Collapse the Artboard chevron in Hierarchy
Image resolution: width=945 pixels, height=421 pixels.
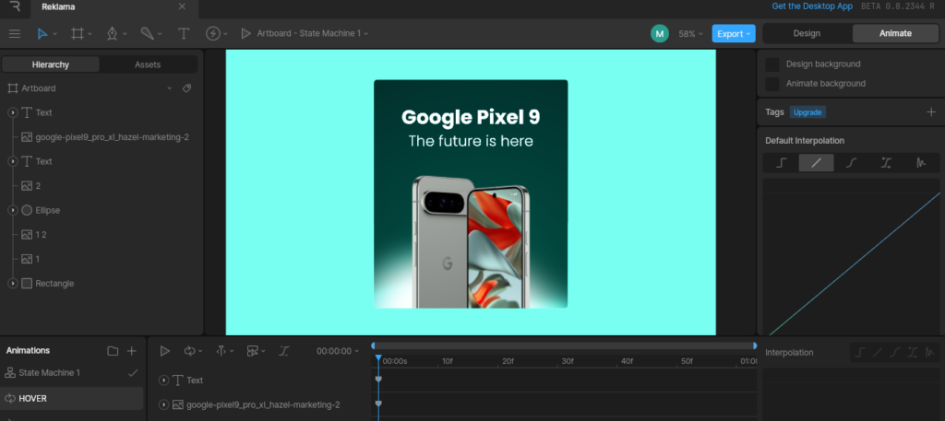(x=170, y=88)
